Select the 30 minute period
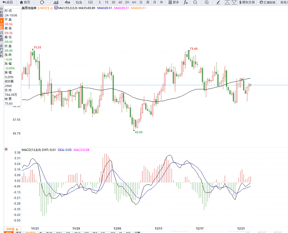Image resolution: width=288 pixels, height=233 pixels. click(114, 2)
